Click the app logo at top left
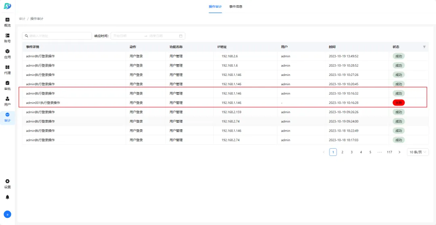The width and height of the screenshot is (436, 225). [8, 6]
